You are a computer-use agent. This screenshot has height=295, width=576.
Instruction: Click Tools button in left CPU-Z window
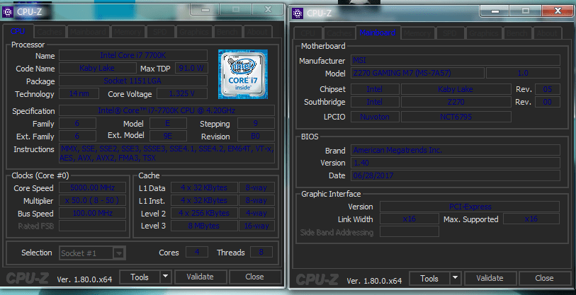[x=140, y=277]
